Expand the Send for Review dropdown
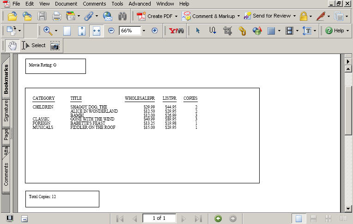Screen dimensions: 353x224 click(294, 16)
